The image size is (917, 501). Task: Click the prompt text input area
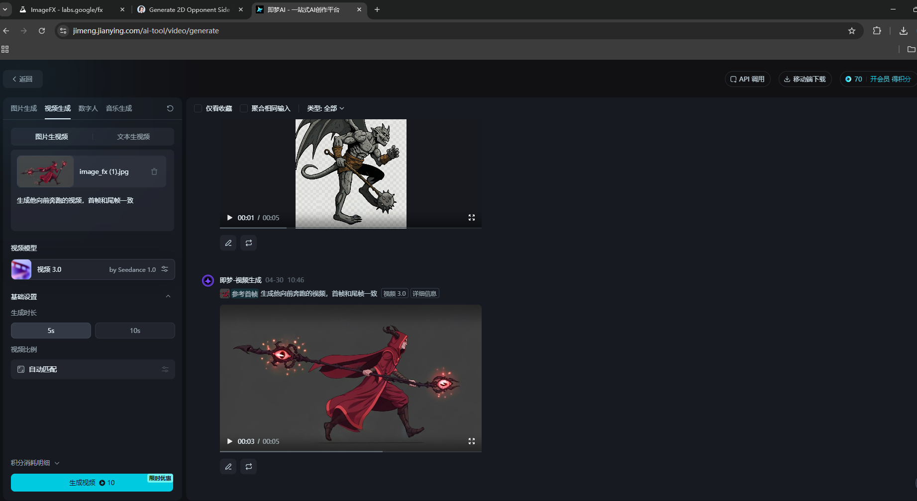tap(93, 211)
